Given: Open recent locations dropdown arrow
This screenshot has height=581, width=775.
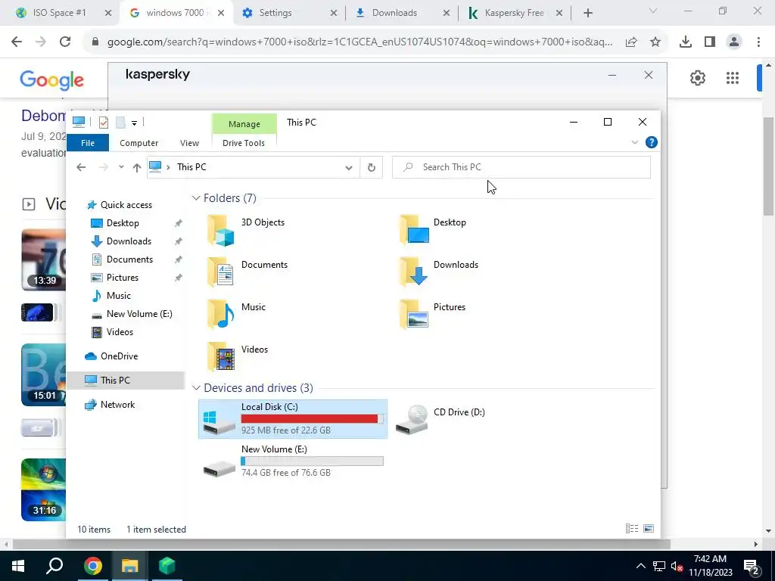Looking at the screenshot, I should click(121, 167).
